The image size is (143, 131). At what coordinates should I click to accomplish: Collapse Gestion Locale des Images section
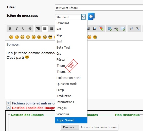8,108
